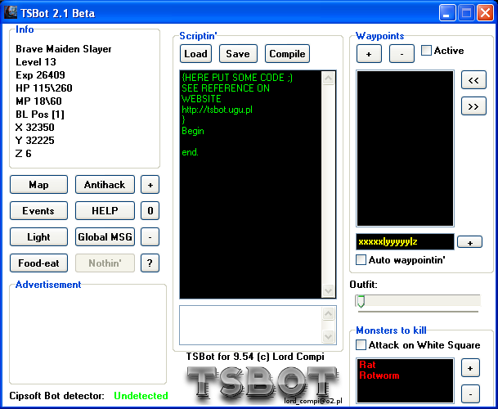Click the '>>' waypoint navigation button
This screenshot has height=409, width=498.
click(473, 106)
